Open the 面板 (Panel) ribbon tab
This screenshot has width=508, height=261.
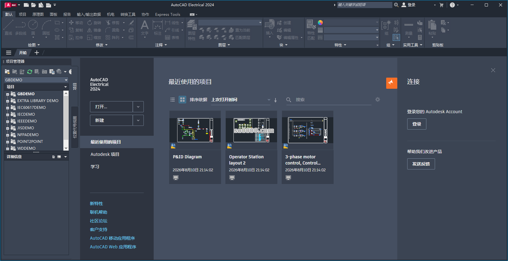(53, 15)
